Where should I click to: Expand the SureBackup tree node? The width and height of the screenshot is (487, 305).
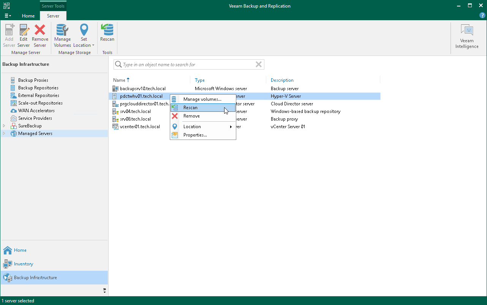click(x=4, y=126)
